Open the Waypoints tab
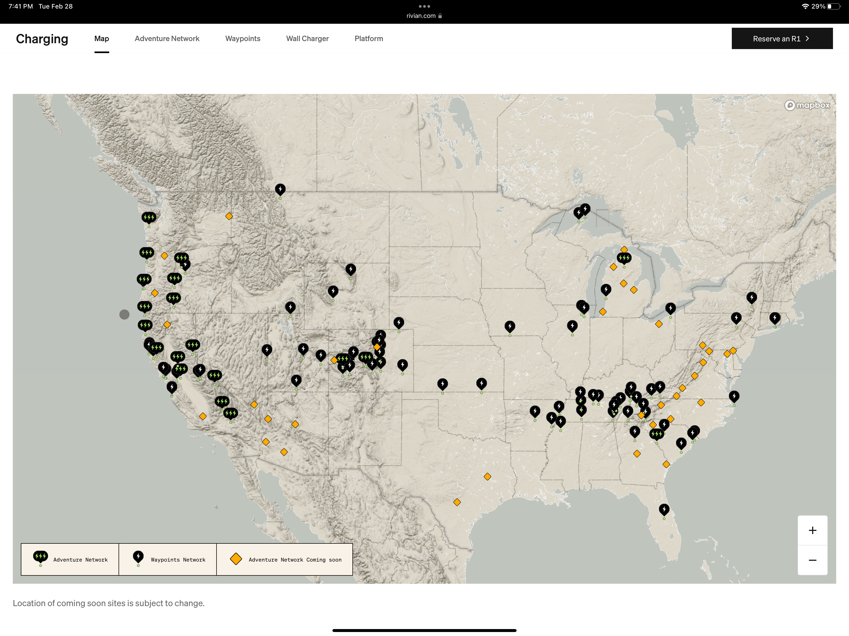The image size is (849, 636). click(x=243, y=39)
